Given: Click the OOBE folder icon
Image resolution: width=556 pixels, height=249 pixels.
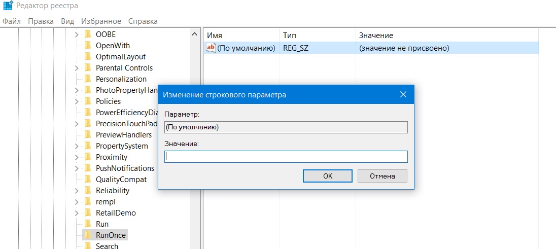Looking at the screenshot, I should (87, 34).
